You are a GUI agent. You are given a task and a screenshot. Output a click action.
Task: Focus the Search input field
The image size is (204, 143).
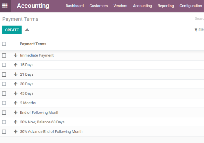point(199,19)
